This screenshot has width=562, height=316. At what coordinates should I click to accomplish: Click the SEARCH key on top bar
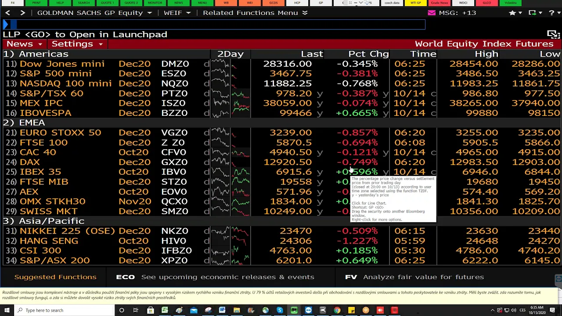tap(84, 3)
